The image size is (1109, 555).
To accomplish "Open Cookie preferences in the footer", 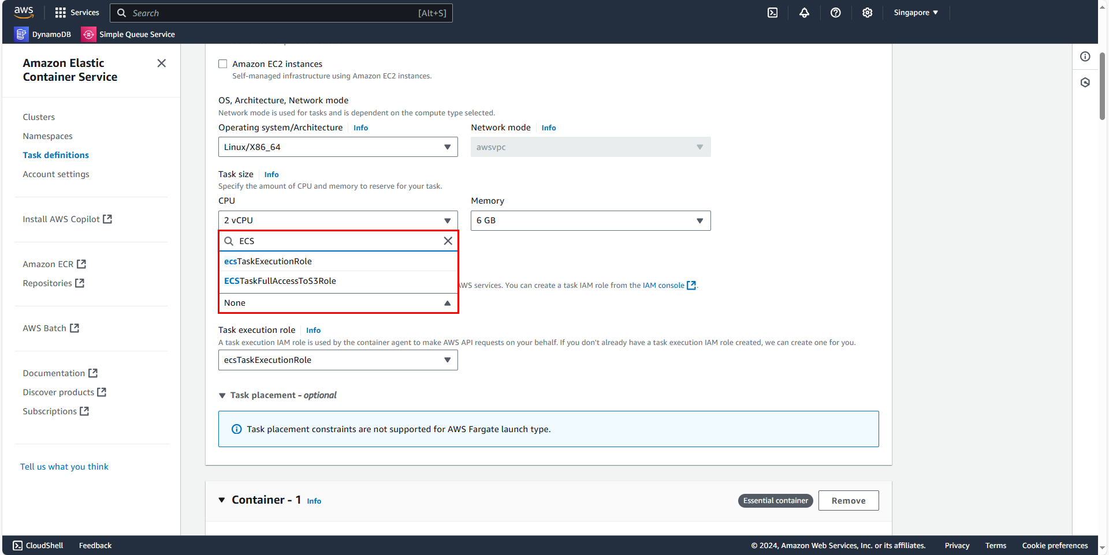I will pos(1055,545).
